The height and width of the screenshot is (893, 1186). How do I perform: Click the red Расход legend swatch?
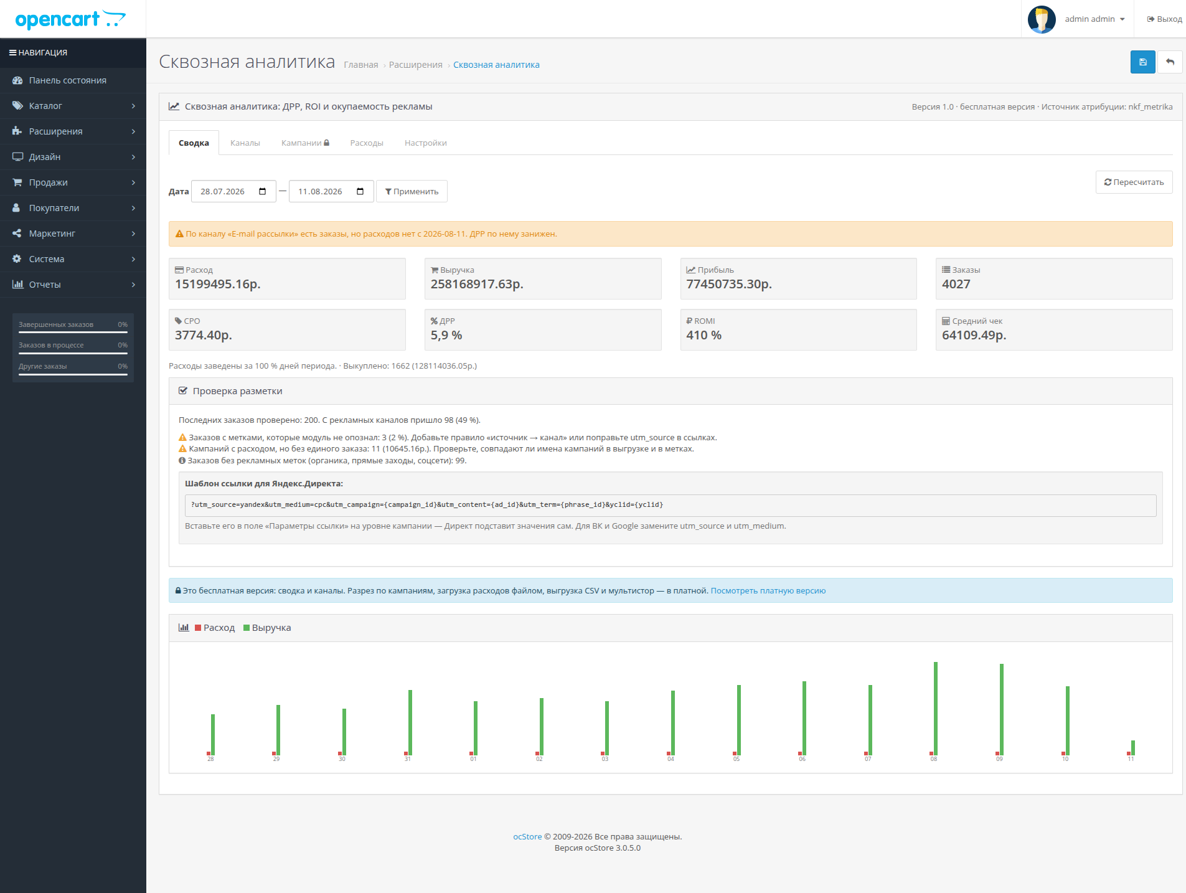point(198,628)
